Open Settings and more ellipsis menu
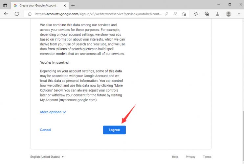Viewport: 244px width, 164px height. coord(240,14)
